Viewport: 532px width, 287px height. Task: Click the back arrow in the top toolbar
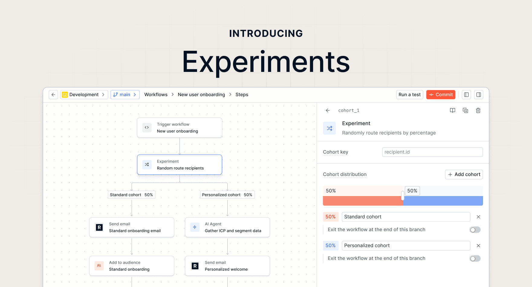point(53,95)
